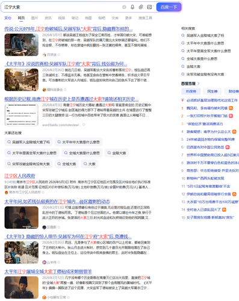Switch to the 图片 tab

[x=34, y=18]
